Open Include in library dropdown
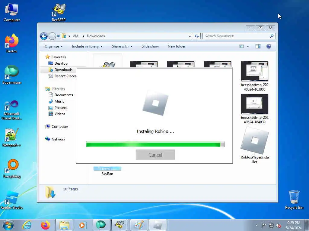Image resolution: width=309 pixels, height=231 pixels. tap(87, 46)
